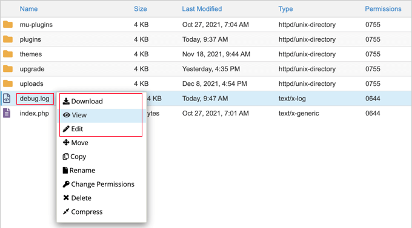
Task: Click the text/x-log type cell
Action: (292, 99)
